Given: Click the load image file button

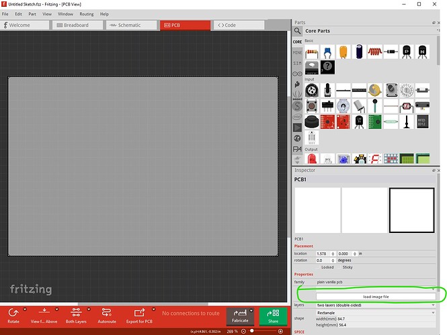Looking at the screenshot, I should click(x=376, y=297).
